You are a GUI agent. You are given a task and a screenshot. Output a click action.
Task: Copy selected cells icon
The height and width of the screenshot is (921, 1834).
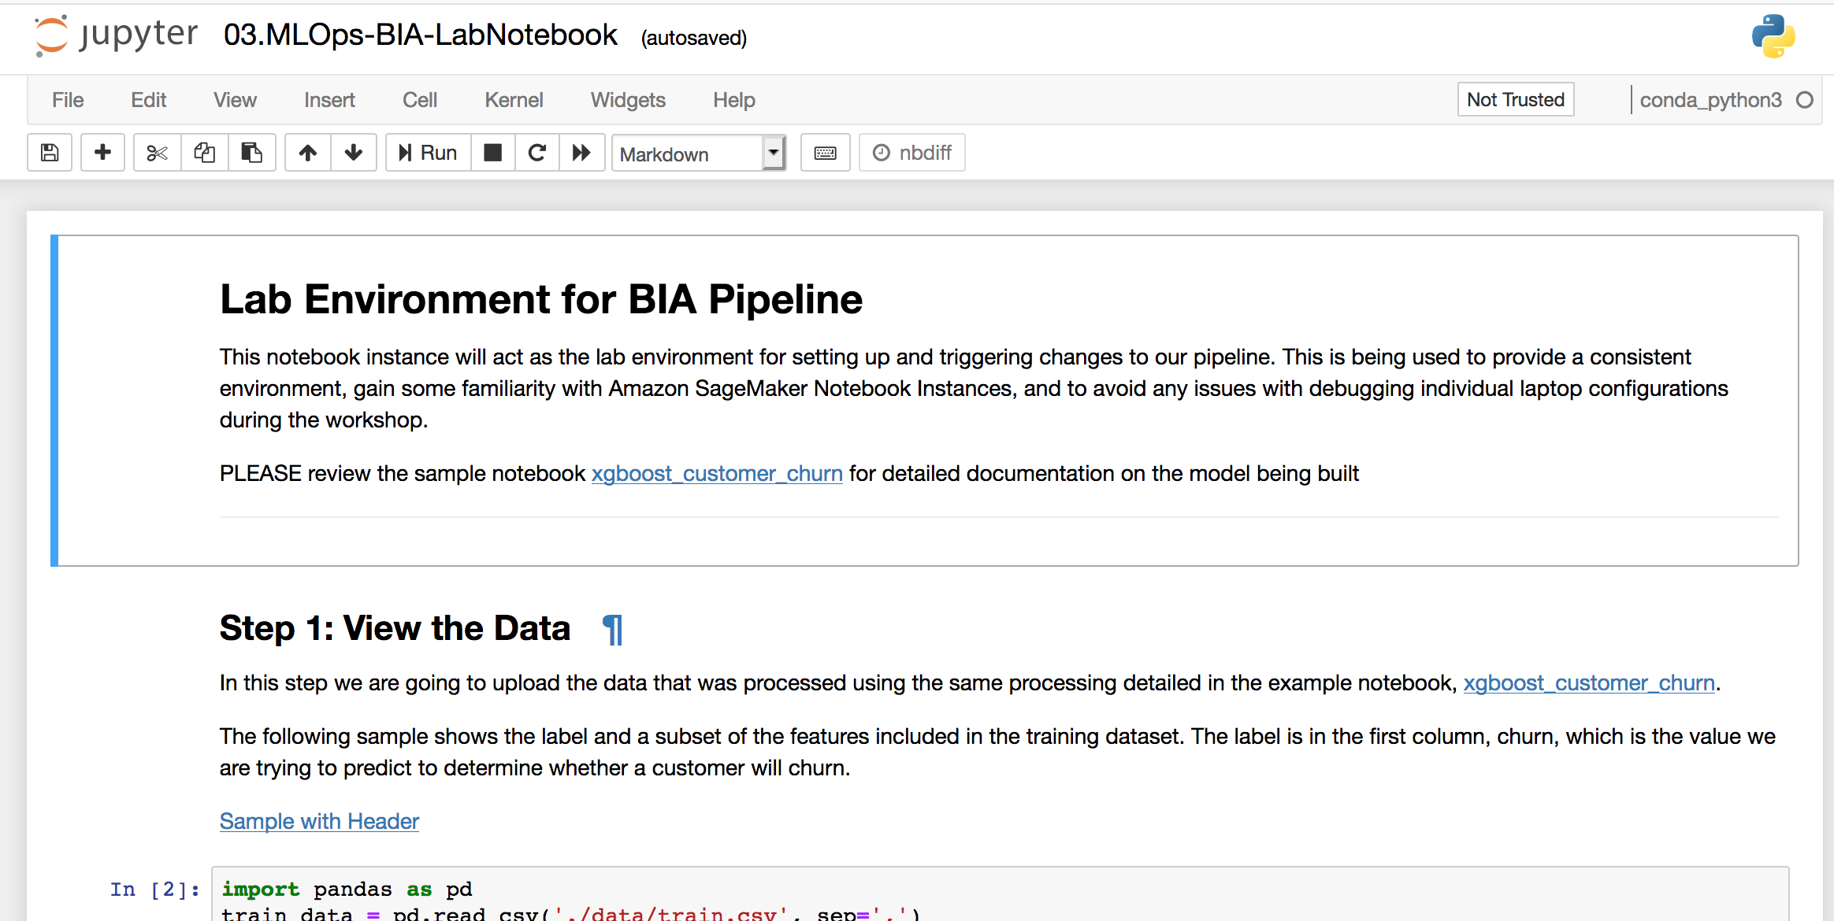pos(205,153)
